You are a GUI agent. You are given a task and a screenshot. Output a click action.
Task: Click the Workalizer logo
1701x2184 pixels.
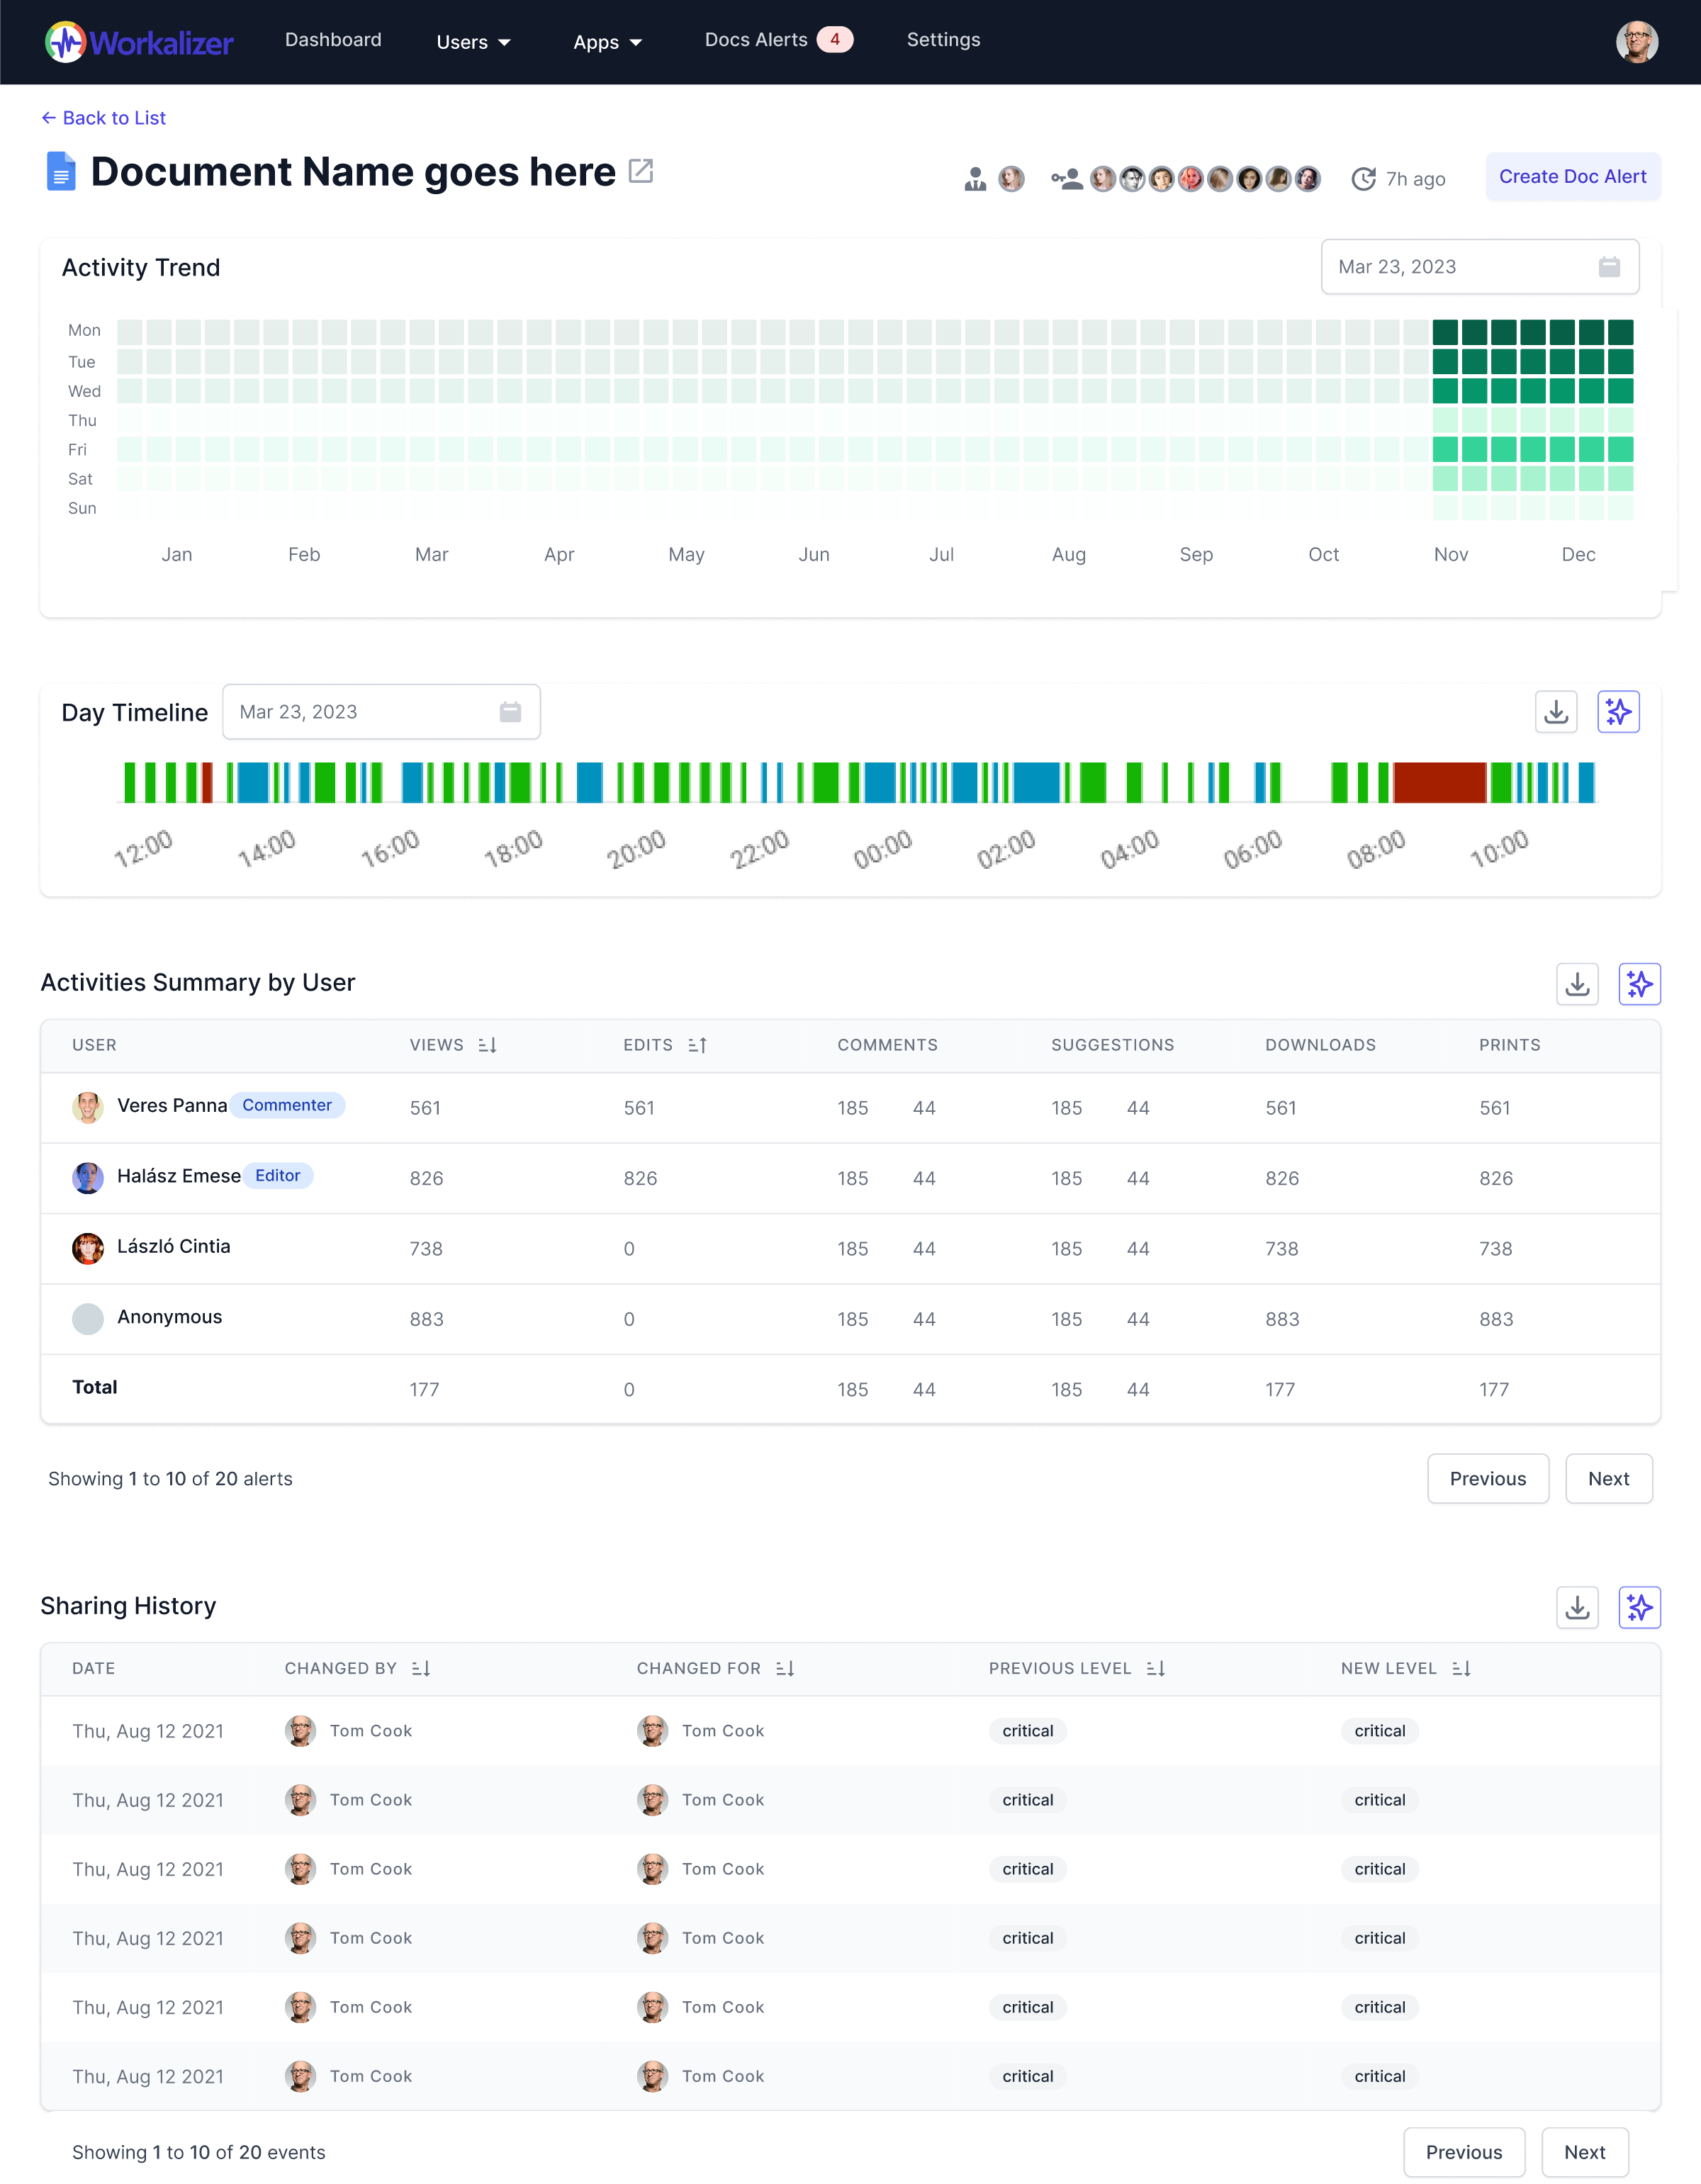tap(140, 42)
